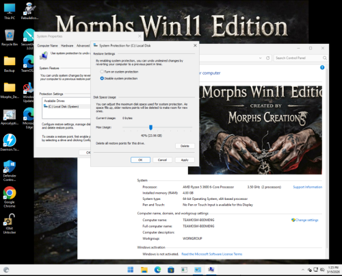Open the IObit Unlocker desktop icon
This screenshot has width=342, height=276.
[10, 224]
